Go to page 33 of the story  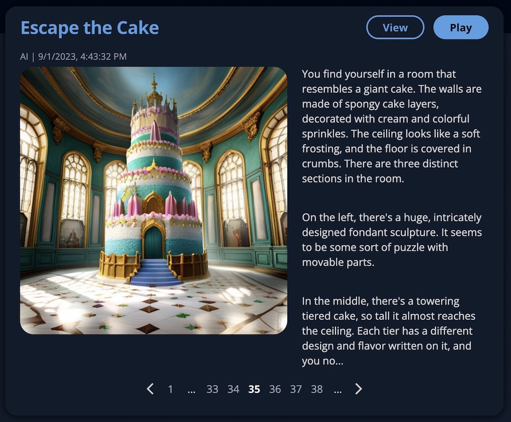[x=212, y=389]
